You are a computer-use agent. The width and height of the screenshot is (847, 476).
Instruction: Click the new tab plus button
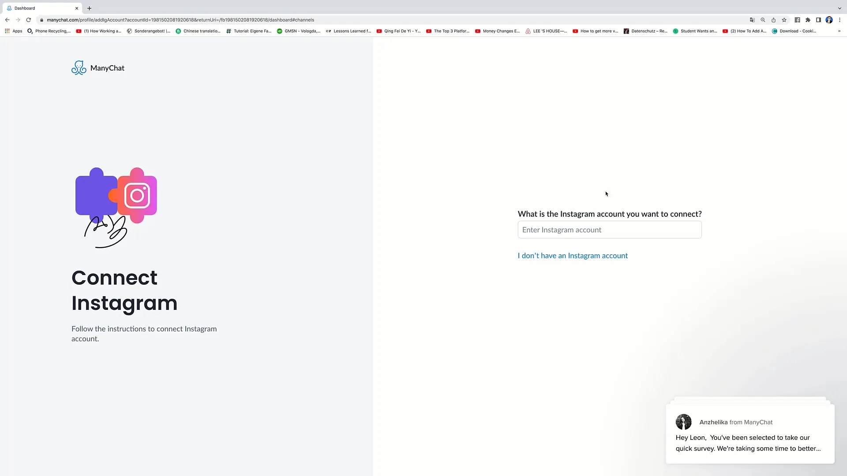coord(89,8)
